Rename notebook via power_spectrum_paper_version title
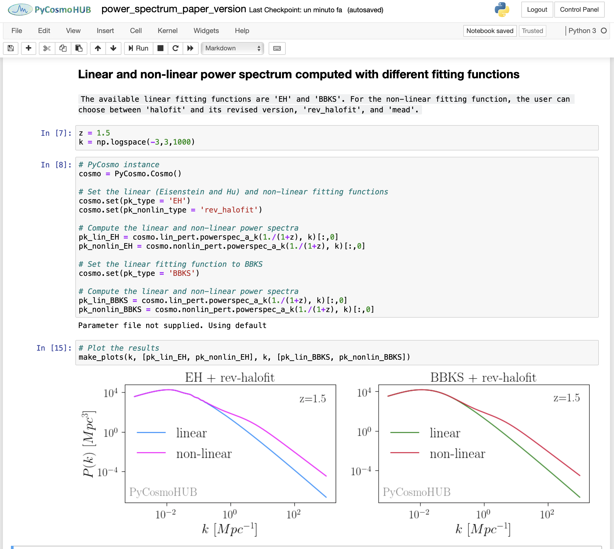Image resolution: width=614 pixels, height=549 pixels. pos(174,9)
